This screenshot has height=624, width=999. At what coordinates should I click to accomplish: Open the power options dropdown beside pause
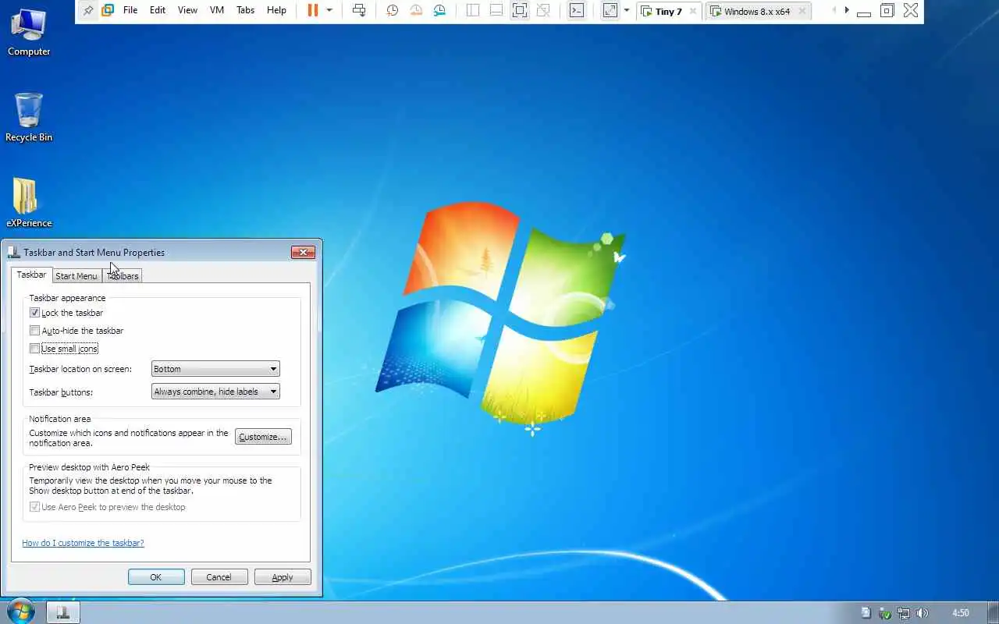[329, 10]
